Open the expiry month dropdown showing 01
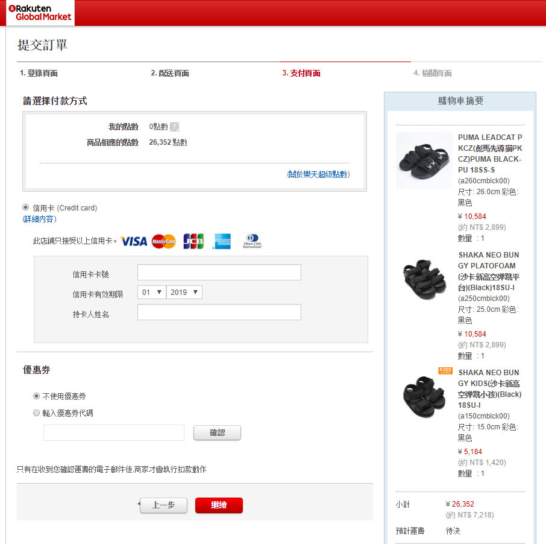This screenshot has height=544, width=546. tap(151, 293)
